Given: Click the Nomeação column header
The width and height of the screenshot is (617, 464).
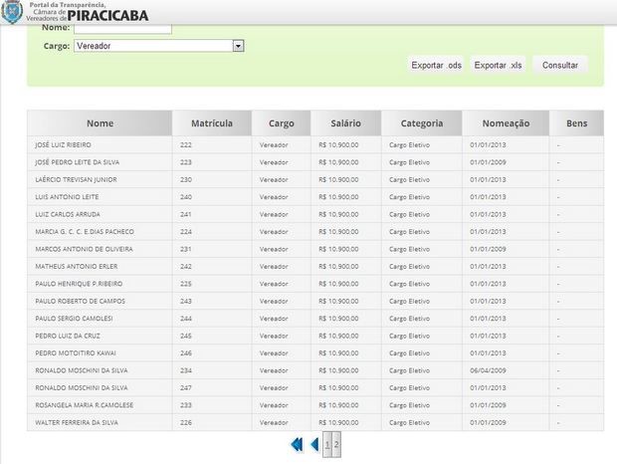Looking at the screenshot, I should point(505,123).
